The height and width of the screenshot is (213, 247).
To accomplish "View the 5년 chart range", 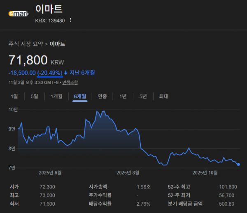I will (143, 96).
